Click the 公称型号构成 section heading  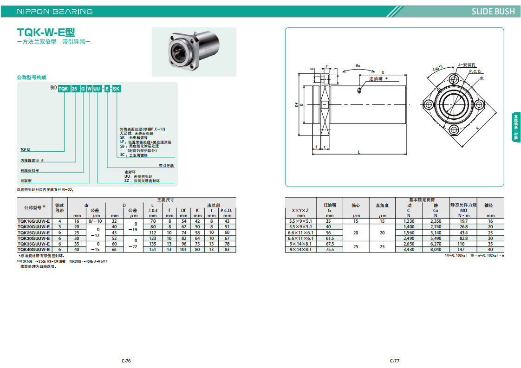click(x=32, y=77)
